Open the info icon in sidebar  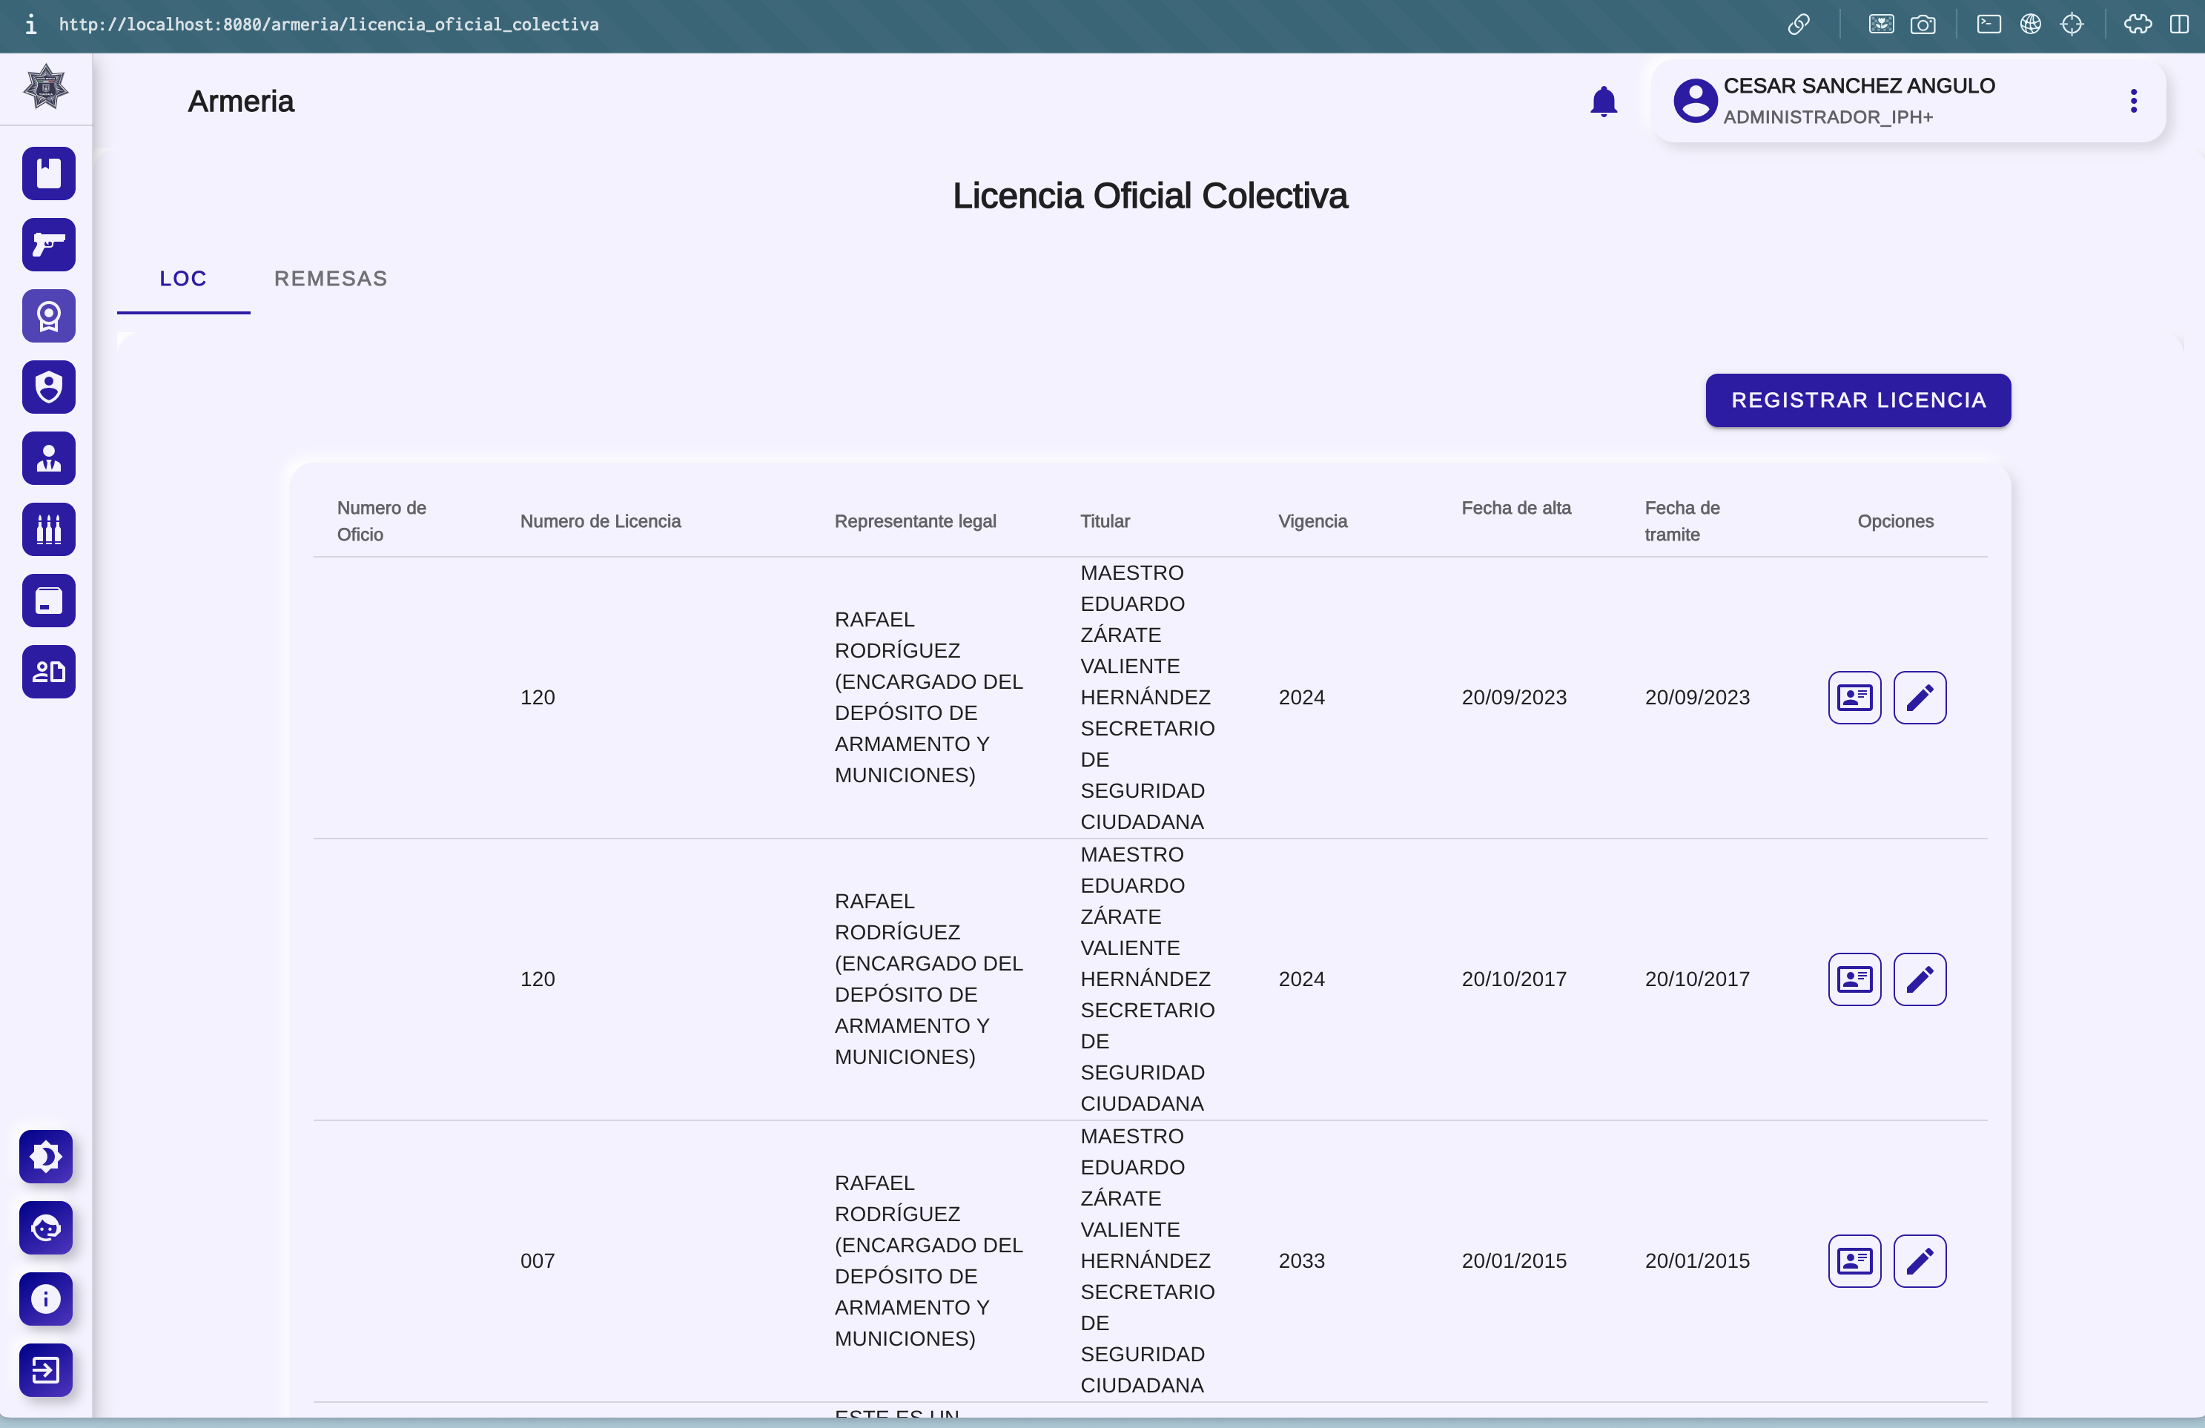pyautogui.click(x=45, y=1298)
